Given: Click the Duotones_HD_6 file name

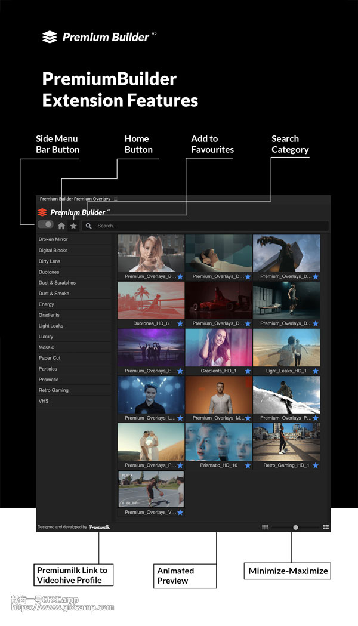Looking at the screenshot, I should (x=151, y=324).
